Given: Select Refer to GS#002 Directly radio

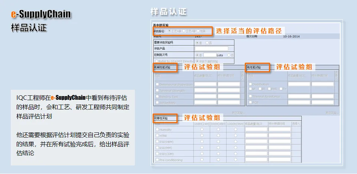Looking at the screenshot, I should (x=156, y=61).
